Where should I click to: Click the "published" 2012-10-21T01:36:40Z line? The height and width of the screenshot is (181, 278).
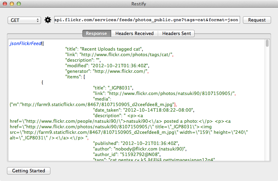tap(136, 143)
